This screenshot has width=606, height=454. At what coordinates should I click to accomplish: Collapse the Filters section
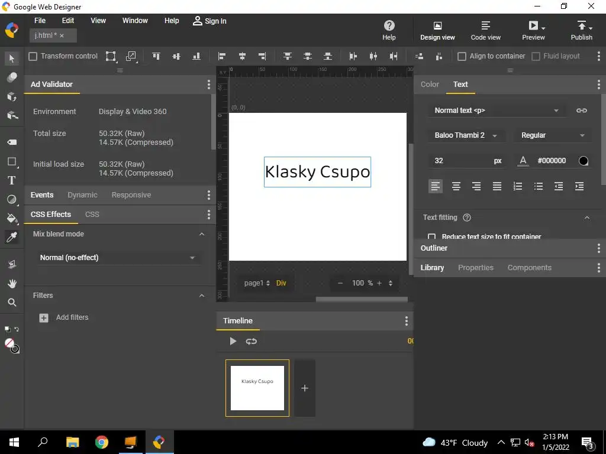[x=202, y=296]
